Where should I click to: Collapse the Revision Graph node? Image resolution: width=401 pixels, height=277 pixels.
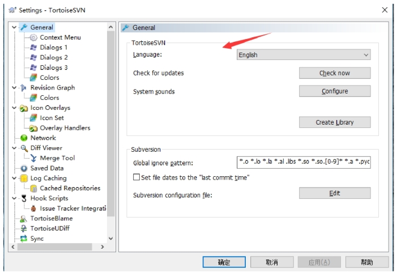14,88
